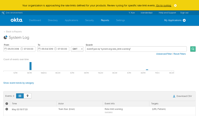Click the Rate limit warning event text
This screenshot has height=116, width=199.
[x=114, y=109]
